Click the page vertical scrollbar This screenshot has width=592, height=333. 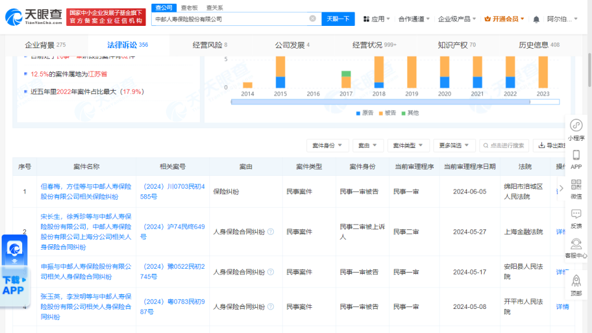click(x=590, y=70)
